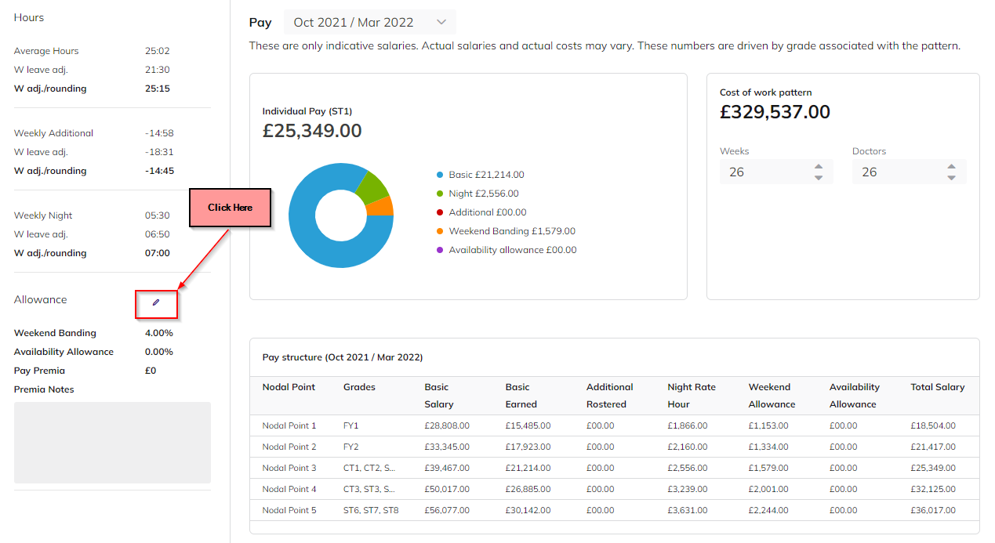Click the Grades column header
Image resolution: width=995 pixels, height=543 pixels.
359,387
